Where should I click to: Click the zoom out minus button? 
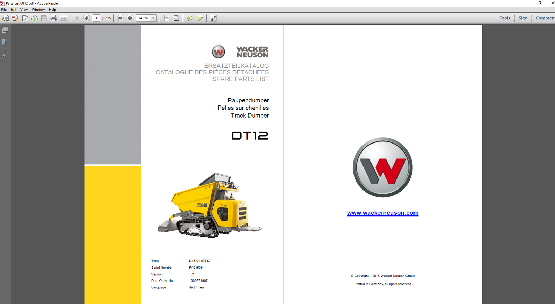click(120, 18)
